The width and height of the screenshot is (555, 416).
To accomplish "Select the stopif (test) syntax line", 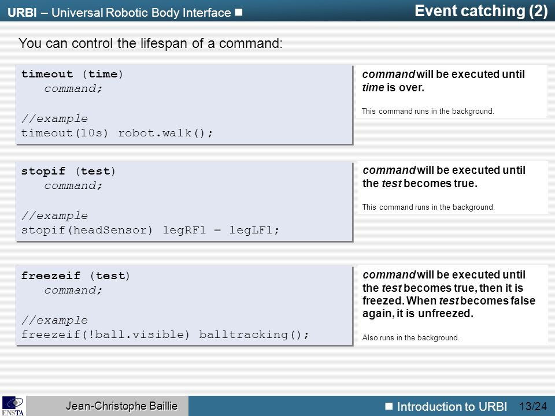I will (x=68, y=171).
